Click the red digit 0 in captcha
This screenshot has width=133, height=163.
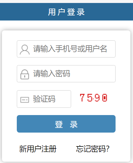(x=105, y=98)
